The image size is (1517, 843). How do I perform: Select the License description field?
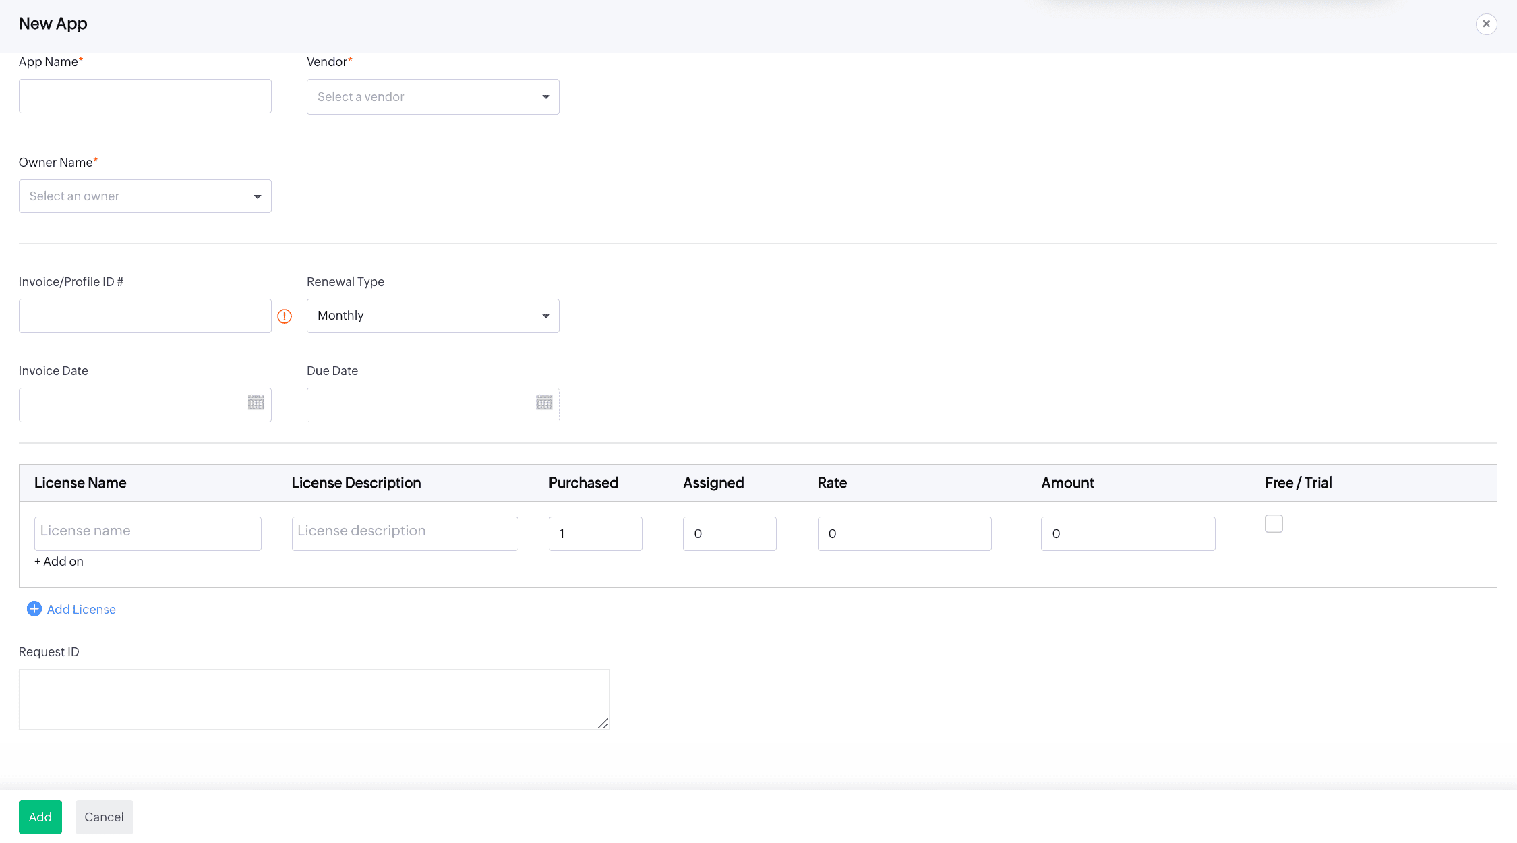point(405,533)
